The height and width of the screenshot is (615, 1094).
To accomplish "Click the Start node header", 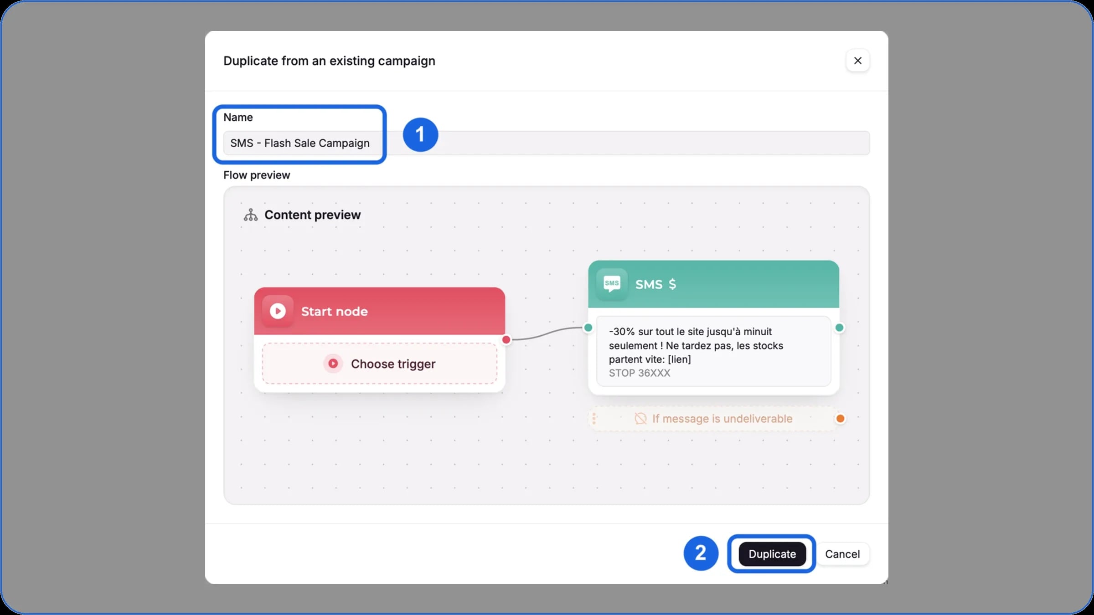I will click(379, 311).
